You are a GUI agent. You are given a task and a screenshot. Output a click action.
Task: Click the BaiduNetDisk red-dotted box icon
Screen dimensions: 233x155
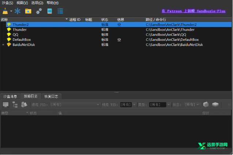[9, 44]
